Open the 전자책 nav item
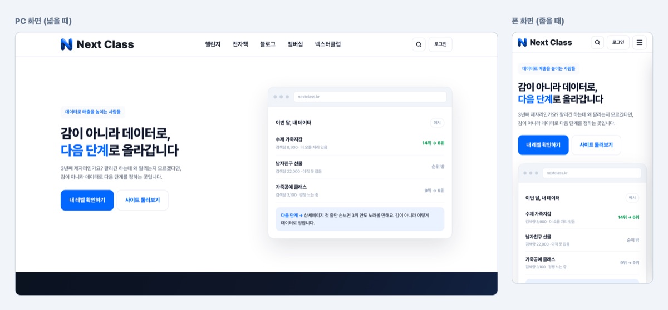 [x=240, y=44]
